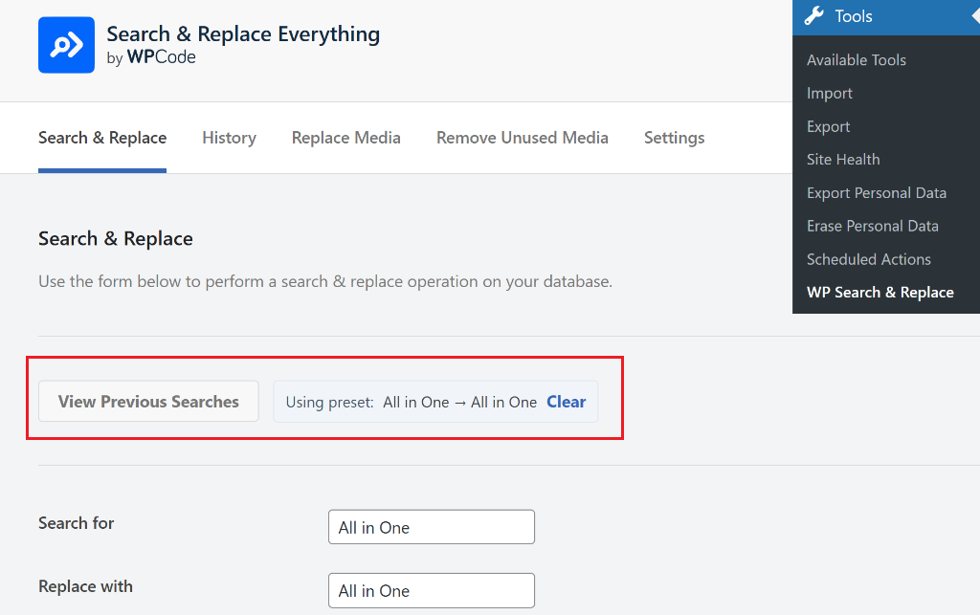This screenshot has width=980, height=615.
Task: Open the Import tool
Action: (829, 93)
